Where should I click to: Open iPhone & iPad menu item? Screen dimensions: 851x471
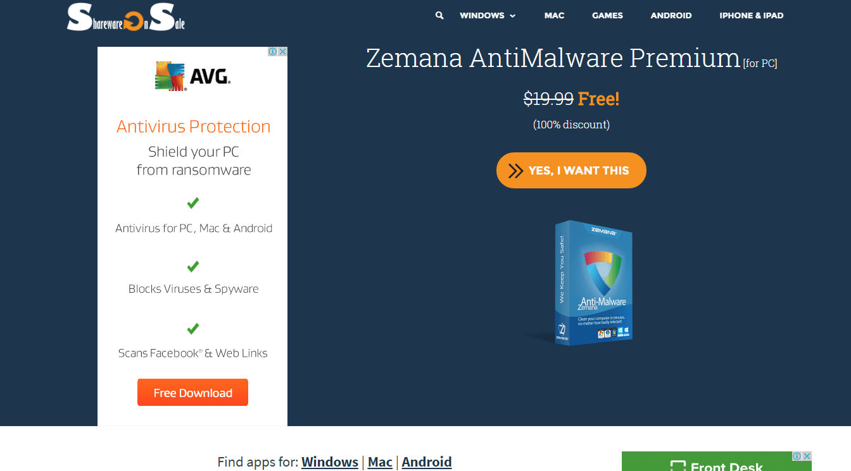[751, 15]
